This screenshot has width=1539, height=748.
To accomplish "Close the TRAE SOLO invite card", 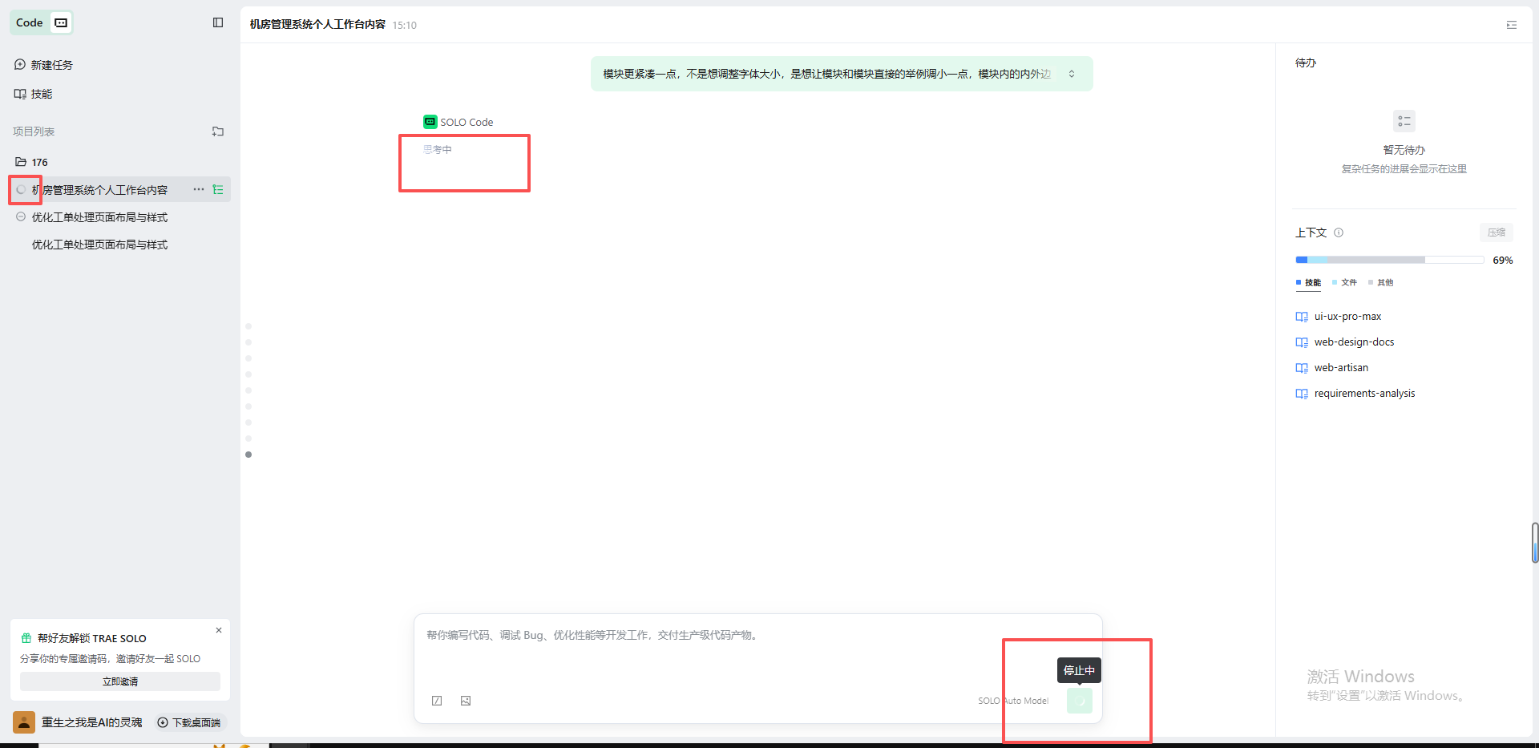I will (x=219, y=630).
